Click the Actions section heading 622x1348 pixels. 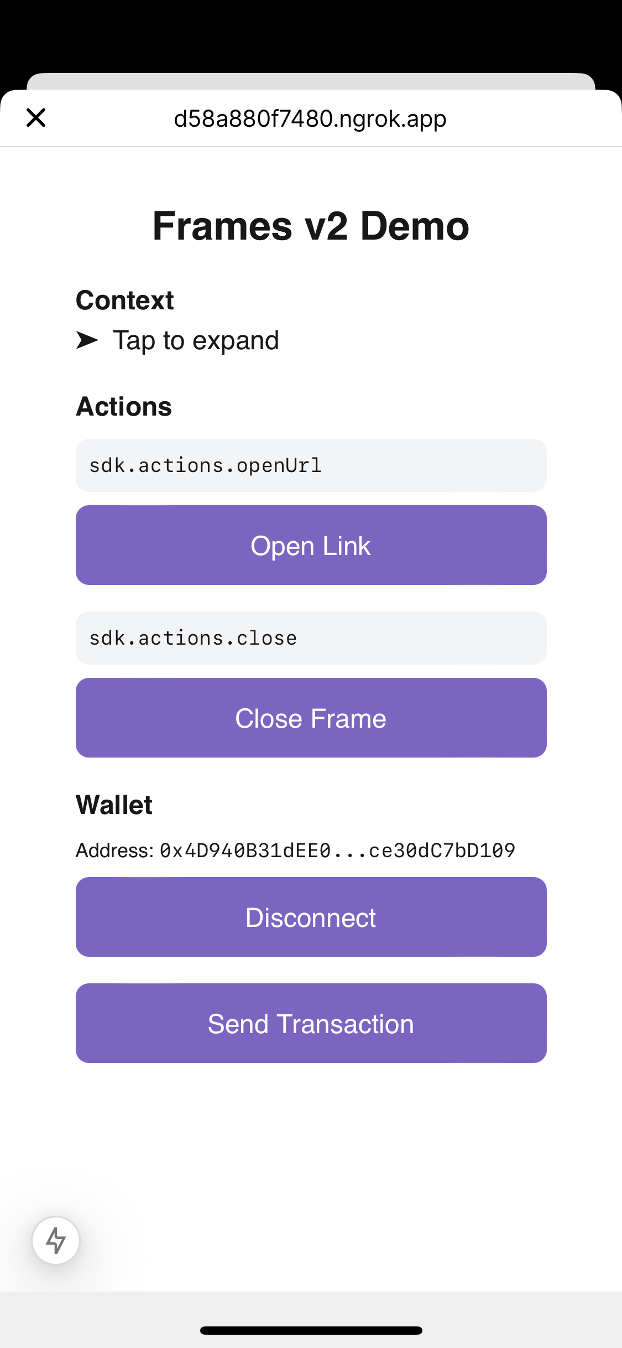(x=124, y=407)
